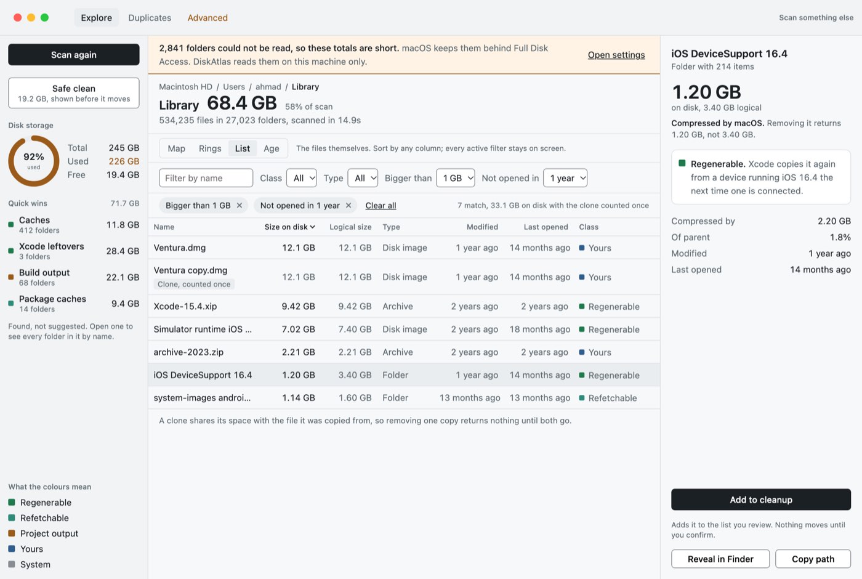Click the Copy path button
Viewport: 862px width, 579px height.
coord(813,559)
